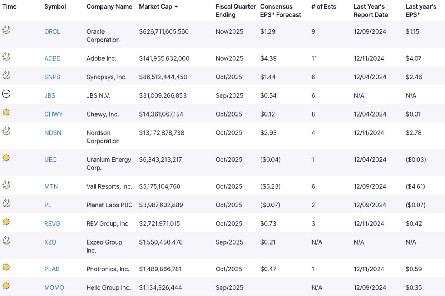Click the moon icon in Adobe row
445x296 pixels.
[x=6, y=57]
